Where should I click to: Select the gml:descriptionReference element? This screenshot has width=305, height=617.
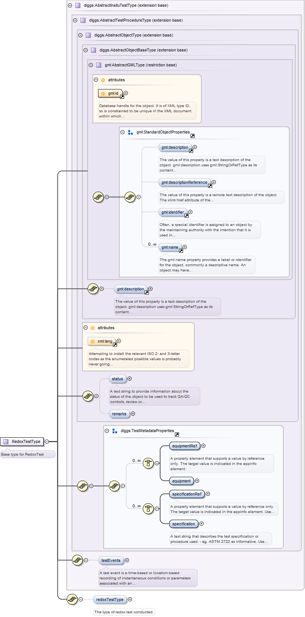coord(184,182)
